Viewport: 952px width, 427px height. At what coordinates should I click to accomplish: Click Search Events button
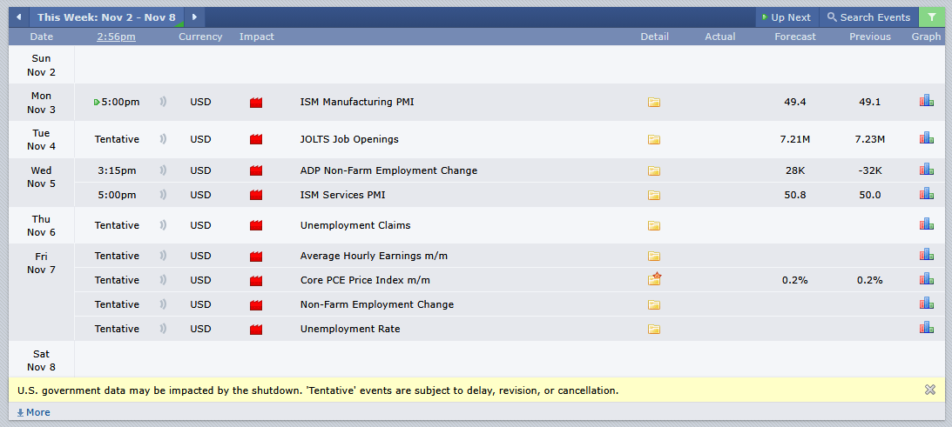coord(868,17)
